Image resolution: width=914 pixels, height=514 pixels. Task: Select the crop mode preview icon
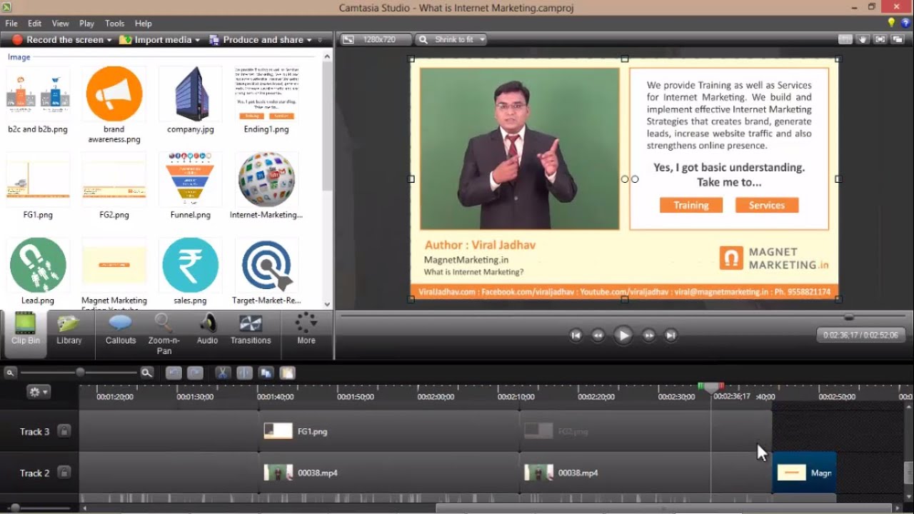point(845,39)
